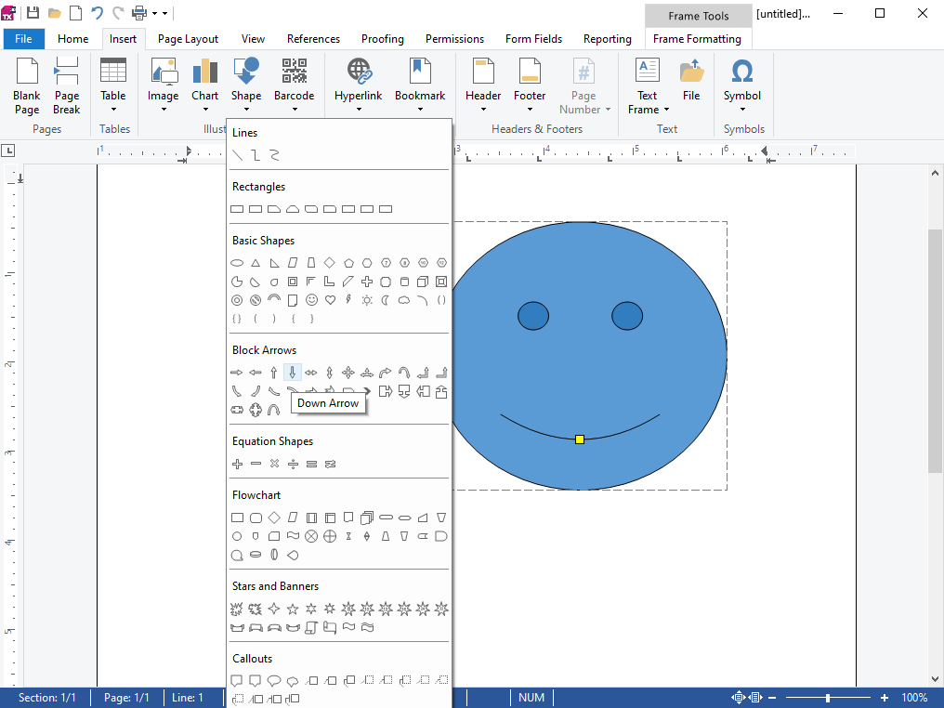Click the yellow handle on the smile curve
Viewport: 944px width, 708px height.
580,439
